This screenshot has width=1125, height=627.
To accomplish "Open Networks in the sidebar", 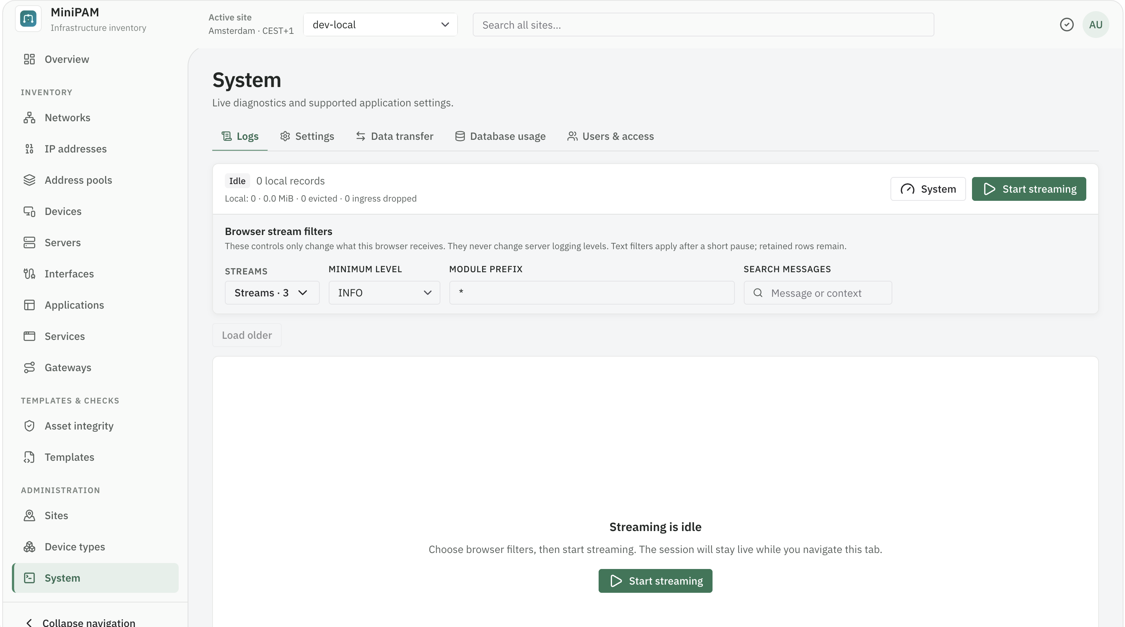I will pos(95,118).
